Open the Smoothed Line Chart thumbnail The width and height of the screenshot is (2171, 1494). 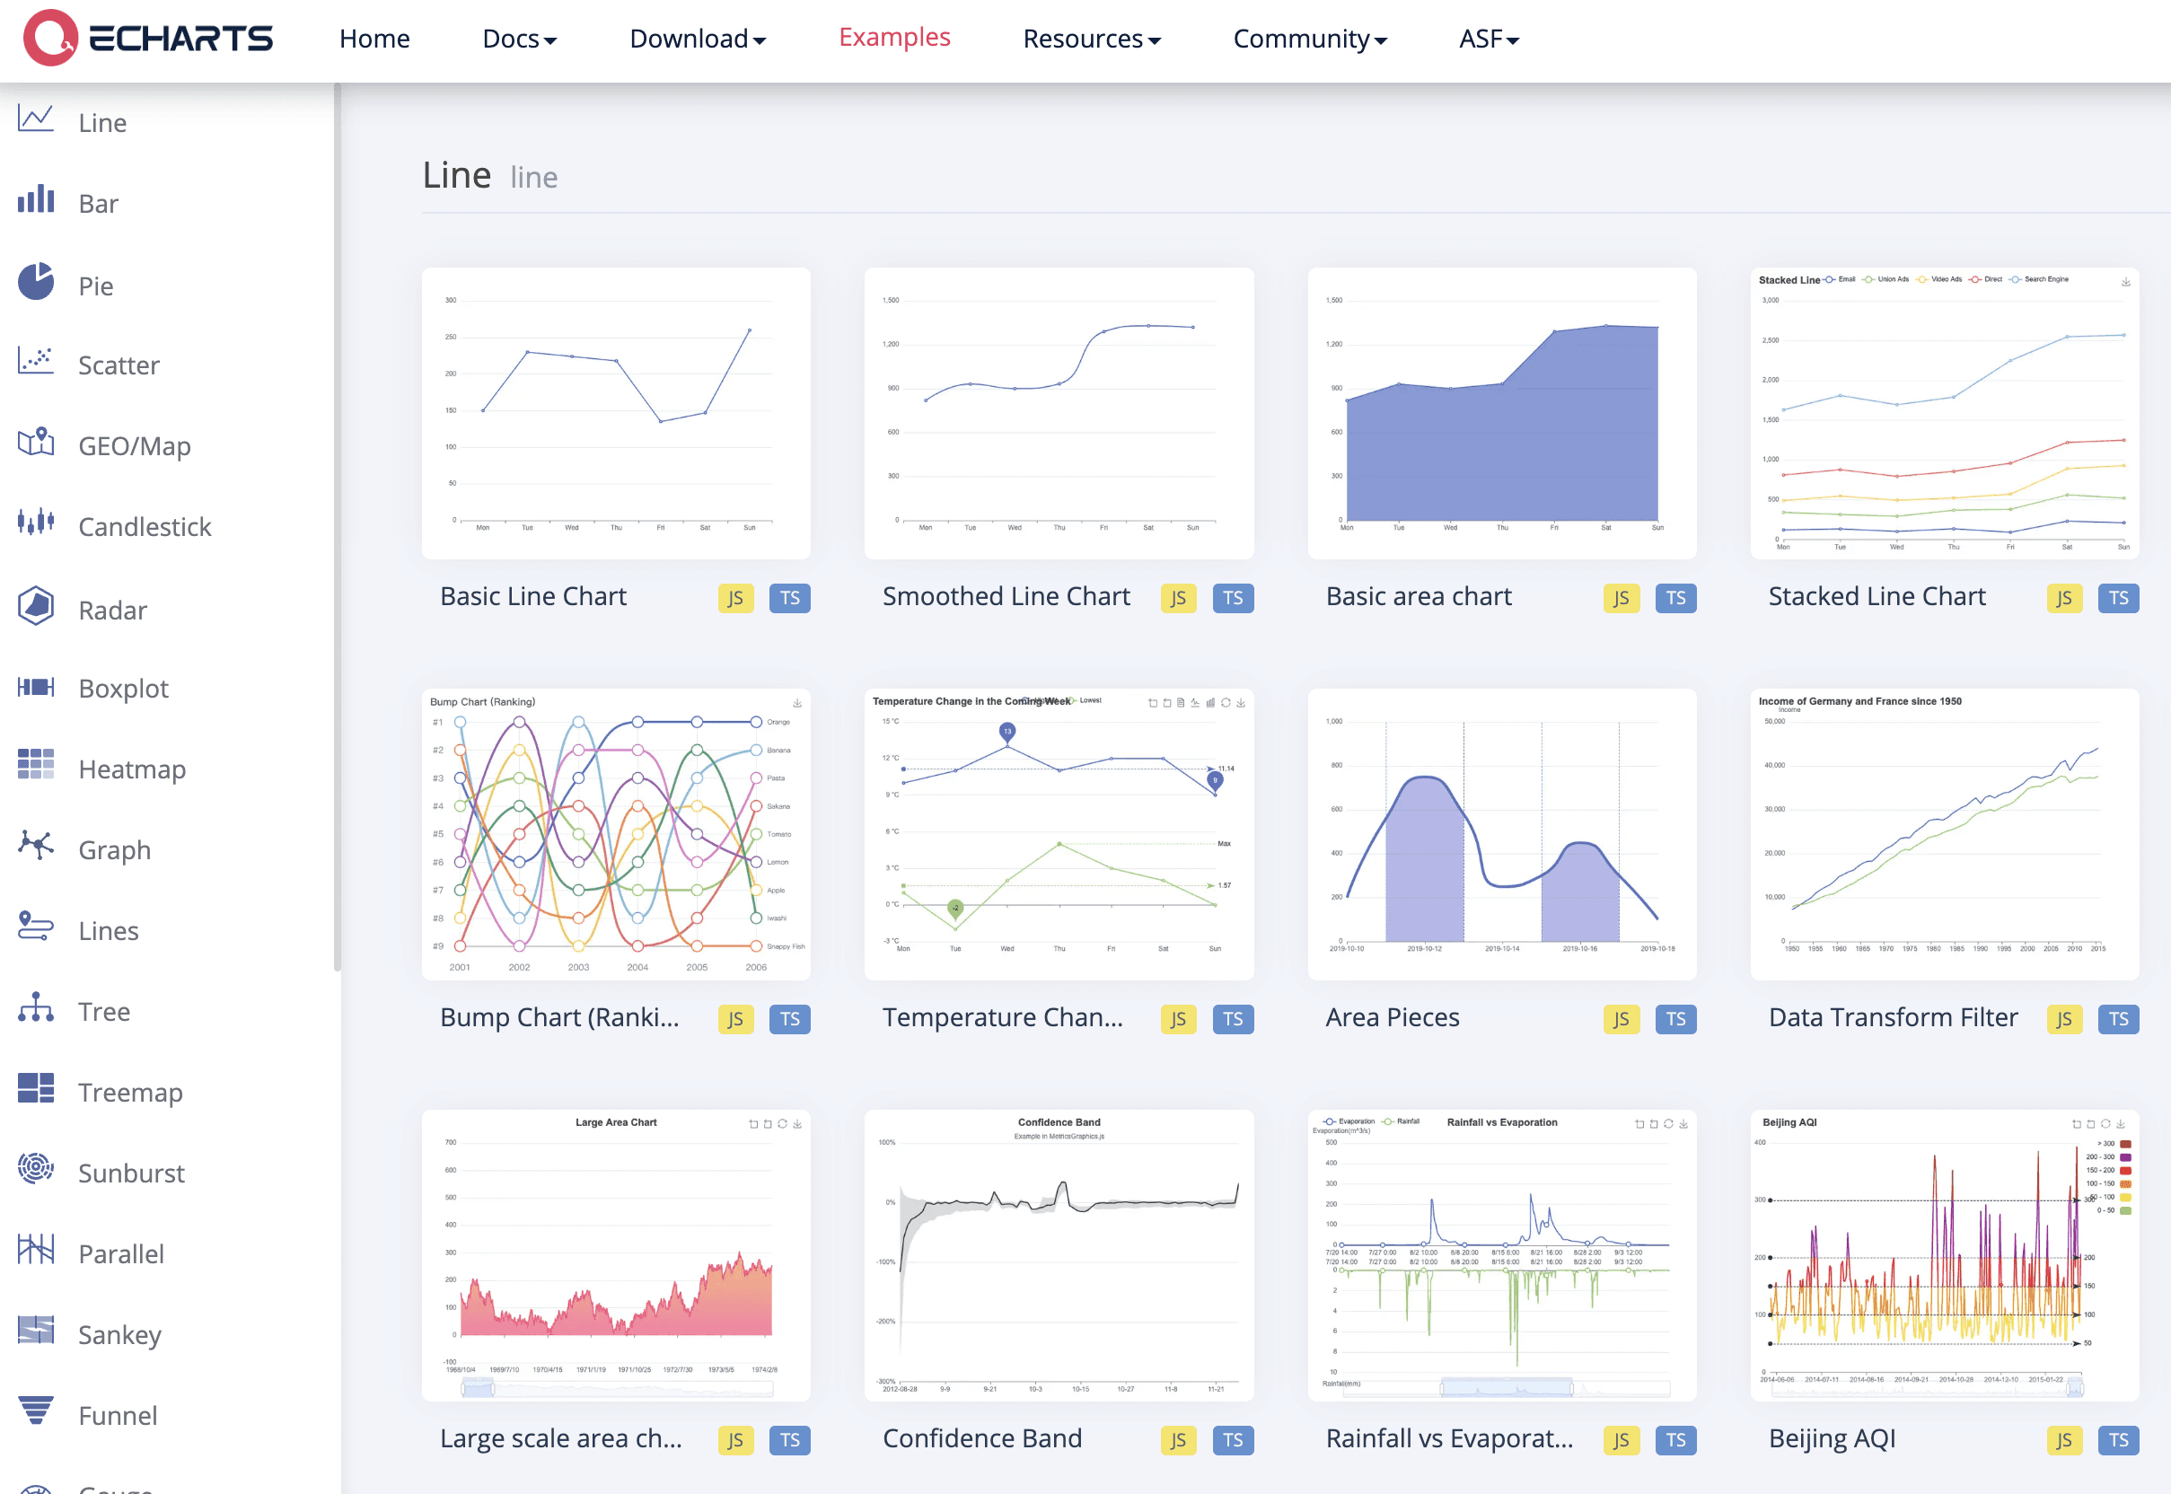click(1059, 414)
